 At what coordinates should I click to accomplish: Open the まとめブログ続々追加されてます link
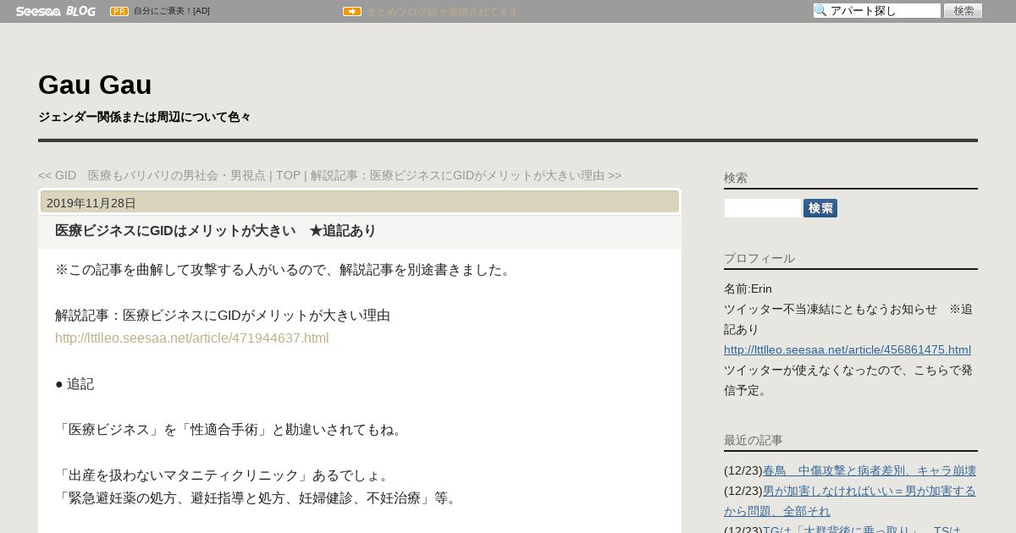(442, 12)
